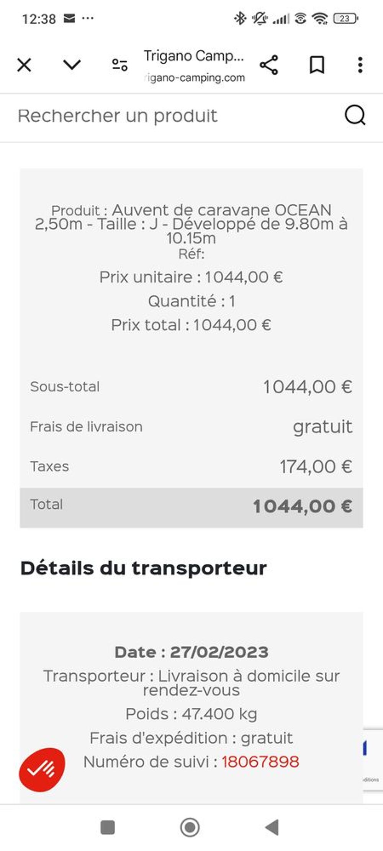Open the three-dot overflow menu
The width and height of the screenshot is (383, 851).
tap(360, 65)
